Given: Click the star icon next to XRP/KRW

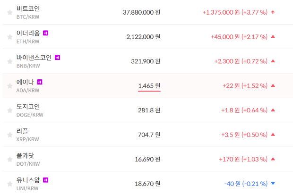Looking at the screenshot, I should [10, 135].
